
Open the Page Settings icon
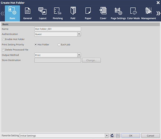point(118,11)
